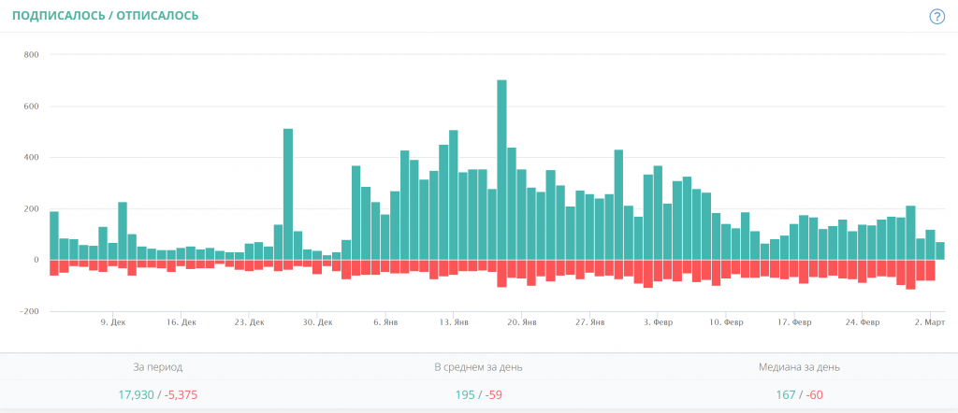Image resolution: width=958 pixels, height=413 pixels.
Task: Click the help question mark icon
Action: coord(936,17)
